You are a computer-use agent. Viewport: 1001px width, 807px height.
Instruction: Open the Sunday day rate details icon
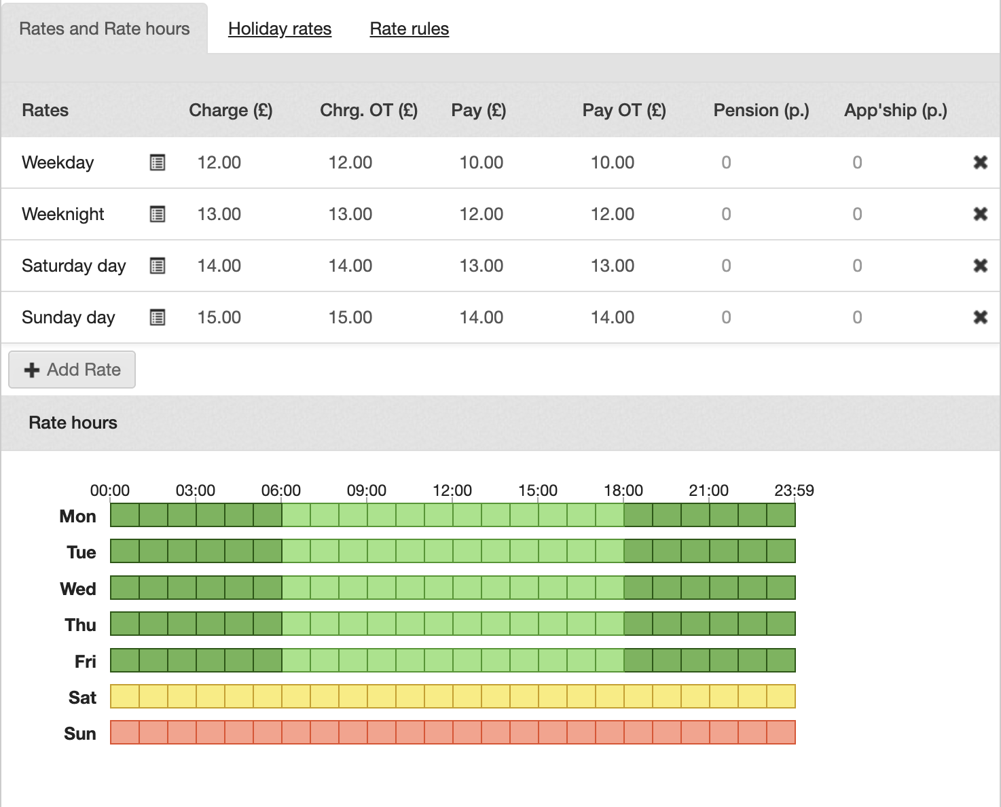click(158, 317)
